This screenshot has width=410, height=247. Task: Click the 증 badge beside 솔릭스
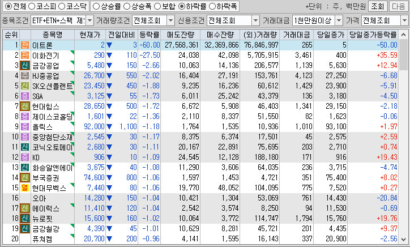click(25, 127)
